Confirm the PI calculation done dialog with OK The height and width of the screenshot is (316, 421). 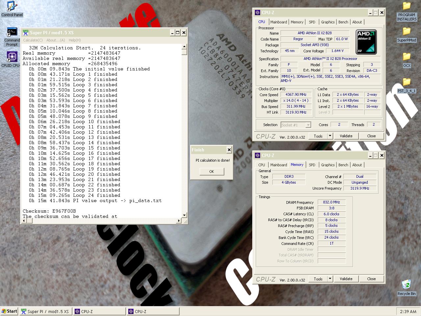[211, 171]
